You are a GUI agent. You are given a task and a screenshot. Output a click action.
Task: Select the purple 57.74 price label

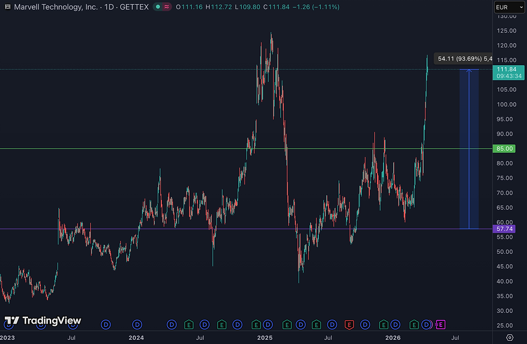pos(504,229)
